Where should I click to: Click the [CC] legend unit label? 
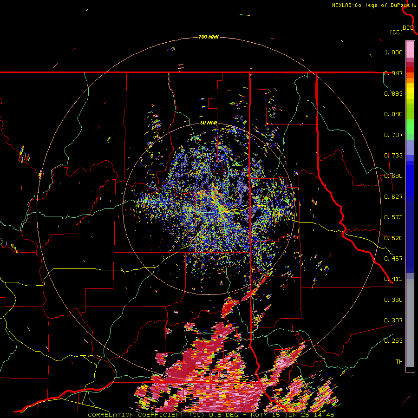tap(396, 32)
